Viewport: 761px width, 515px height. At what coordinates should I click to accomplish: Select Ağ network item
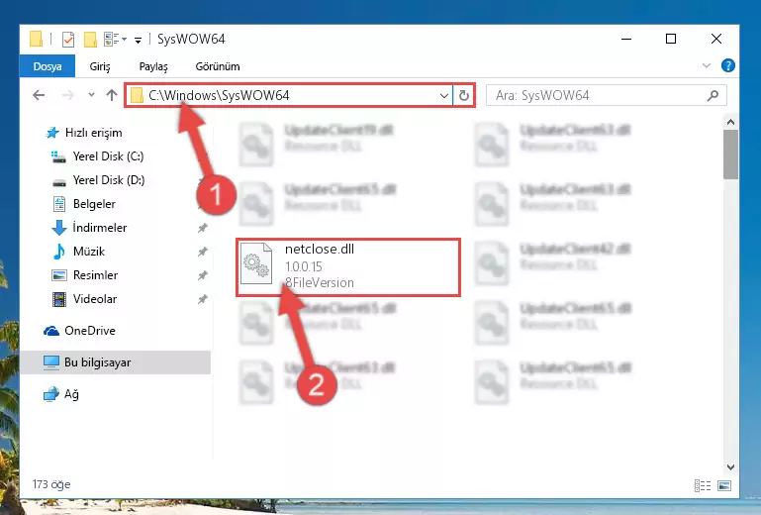coord(71,394)
